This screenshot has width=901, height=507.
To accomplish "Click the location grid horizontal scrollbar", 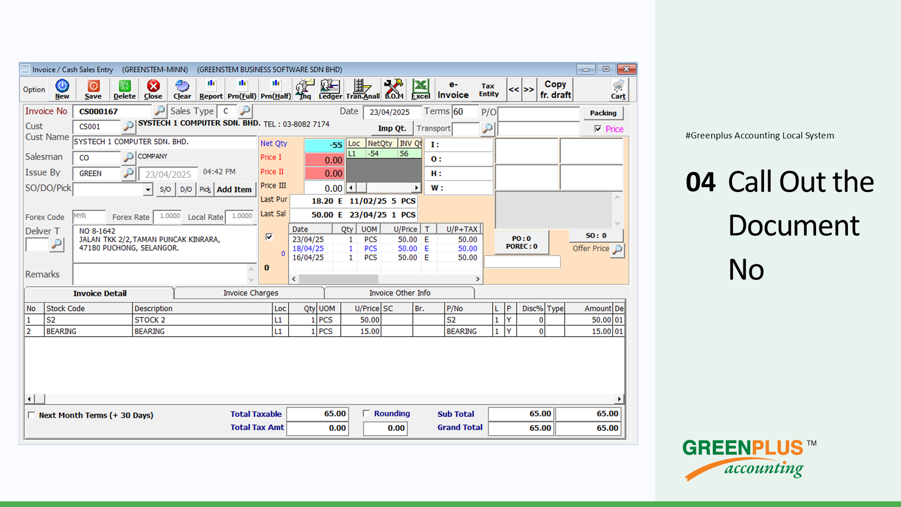I will click(383, 188).
